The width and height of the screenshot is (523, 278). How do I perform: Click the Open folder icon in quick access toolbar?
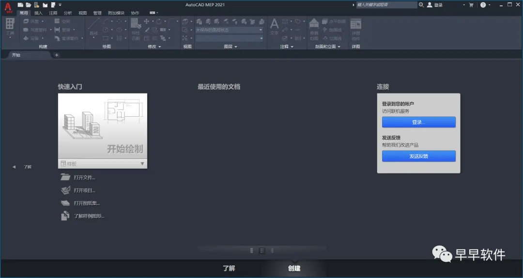(x=29, y=5)
